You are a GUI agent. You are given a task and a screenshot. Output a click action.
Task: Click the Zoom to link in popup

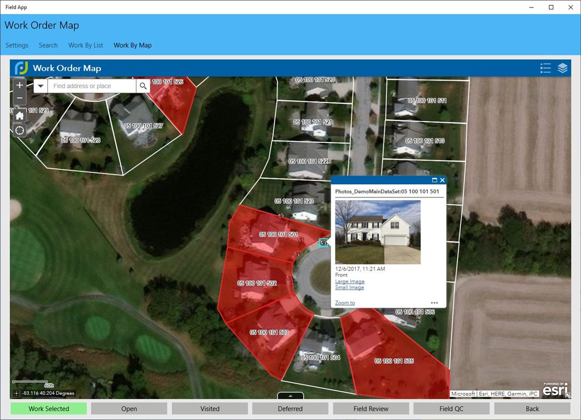coord(345,303)
